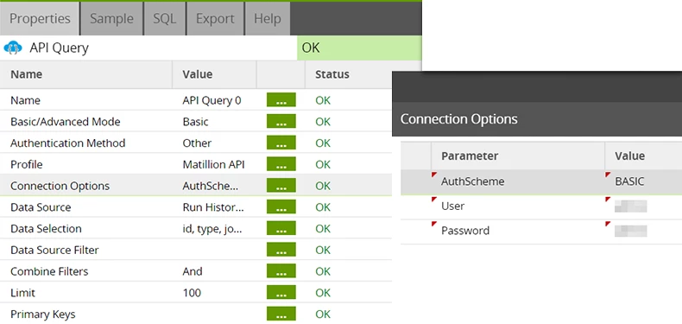The width and height of the screenshot is (682, 324).
Task: Select the Name property row label
Action: pyautogui.click(x=25, y=100)
